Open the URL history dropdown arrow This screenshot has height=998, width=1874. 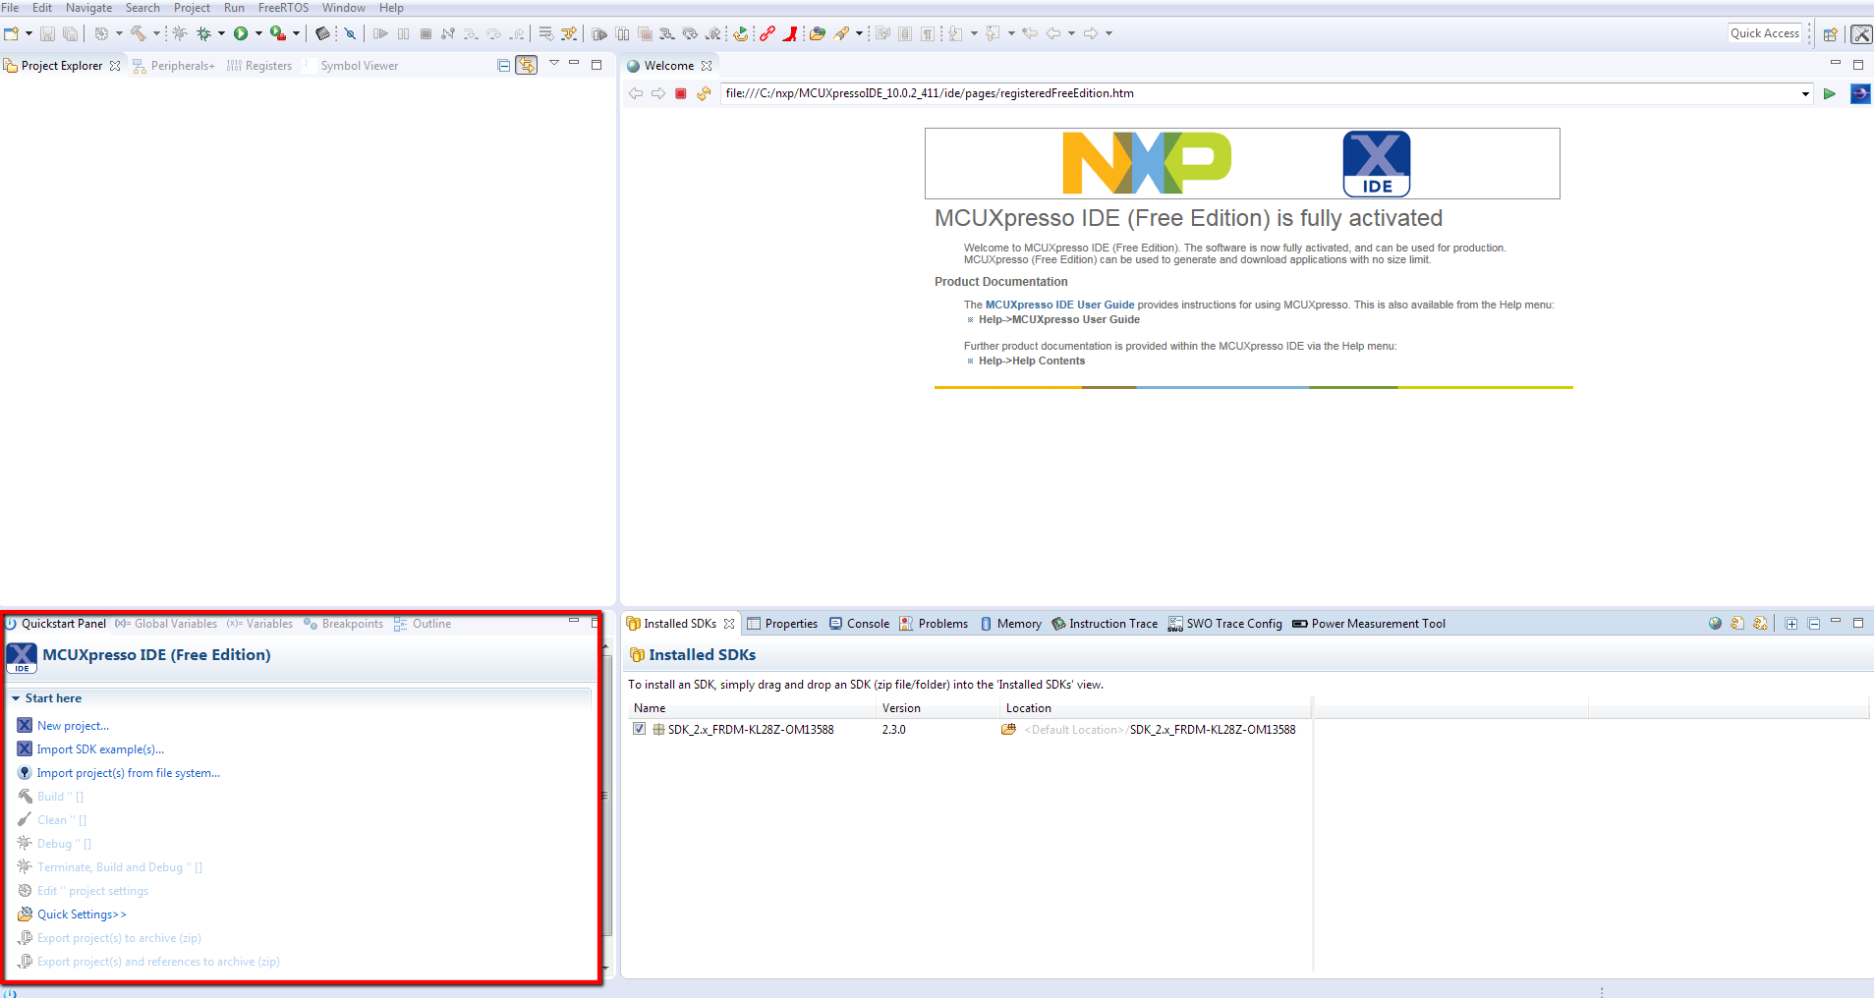tap(1804, 94)
